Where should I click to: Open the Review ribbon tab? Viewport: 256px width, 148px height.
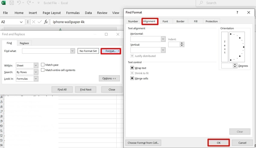coord(102,13)
